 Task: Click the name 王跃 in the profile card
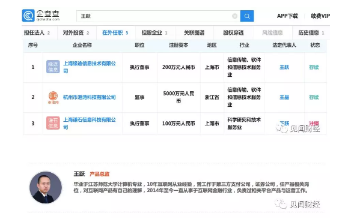pos(79,174)
